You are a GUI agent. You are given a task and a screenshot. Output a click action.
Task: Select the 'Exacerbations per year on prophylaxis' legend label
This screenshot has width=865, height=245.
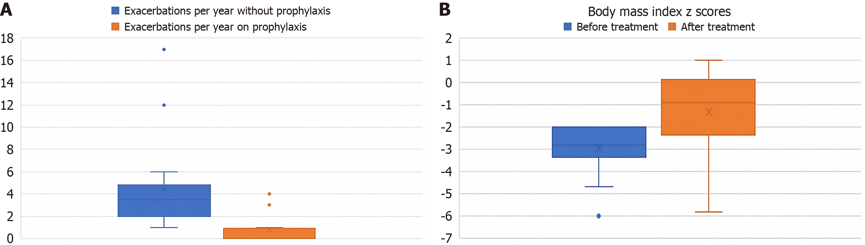pyautogui.click(x=215, y=27)
